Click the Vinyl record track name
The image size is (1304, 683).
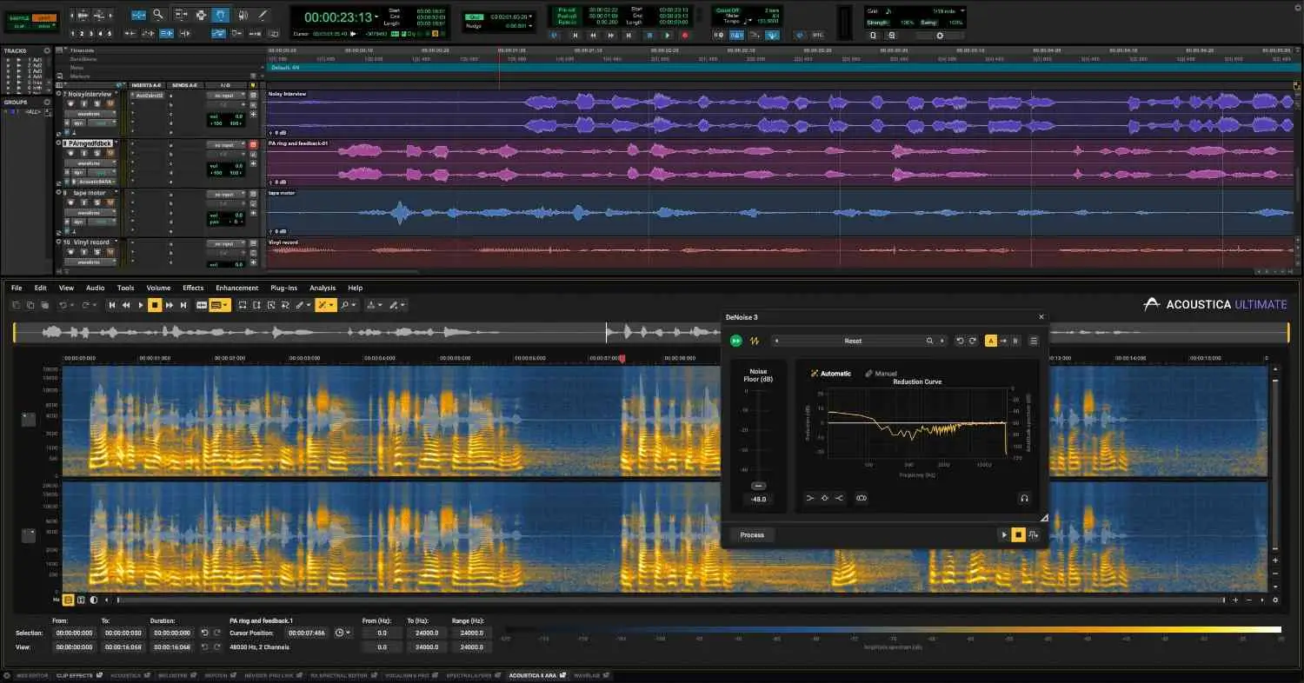[x=91, y=242]
